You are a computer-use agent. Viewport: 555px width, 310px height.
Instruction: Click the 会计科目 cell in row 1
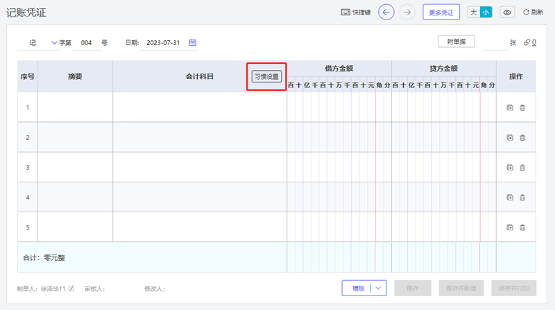(200, 107)
